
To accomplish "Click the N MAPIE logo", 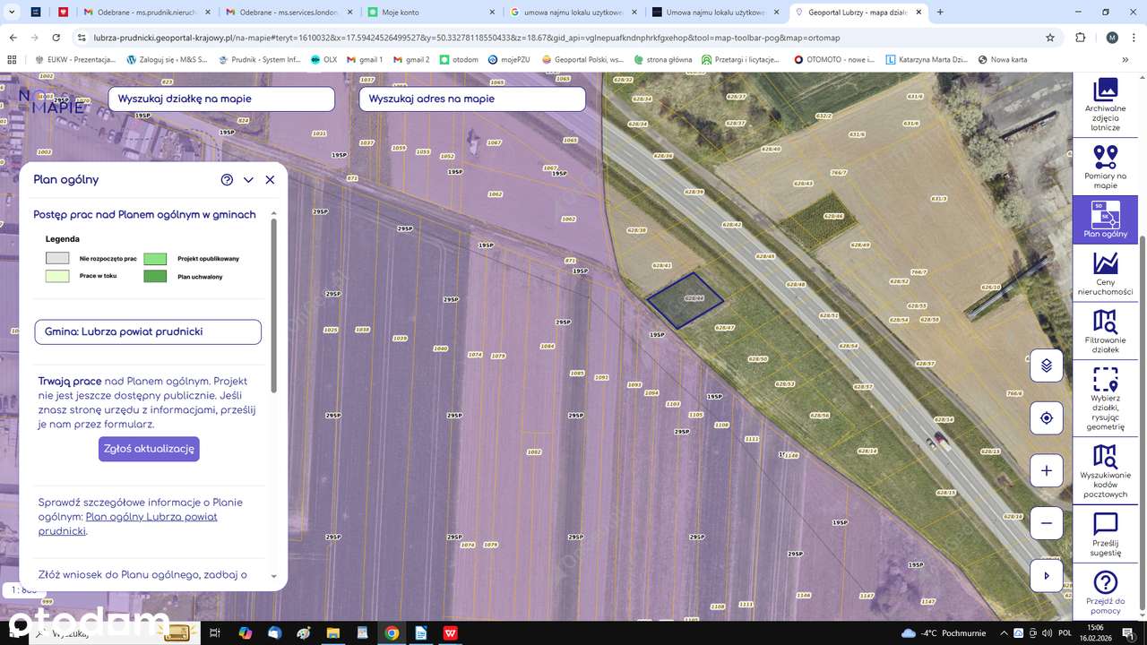I will click(x=50, y=101).
